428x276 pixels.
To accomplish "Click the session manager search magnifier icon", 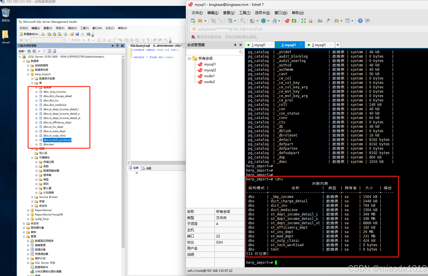I will click(241, 52).
